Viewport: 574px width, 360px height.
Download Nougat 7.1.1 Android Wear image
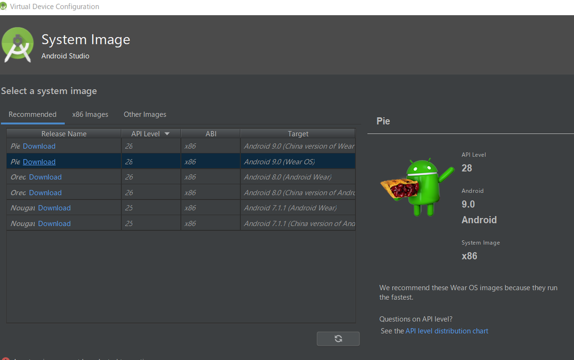pos(55,208)
